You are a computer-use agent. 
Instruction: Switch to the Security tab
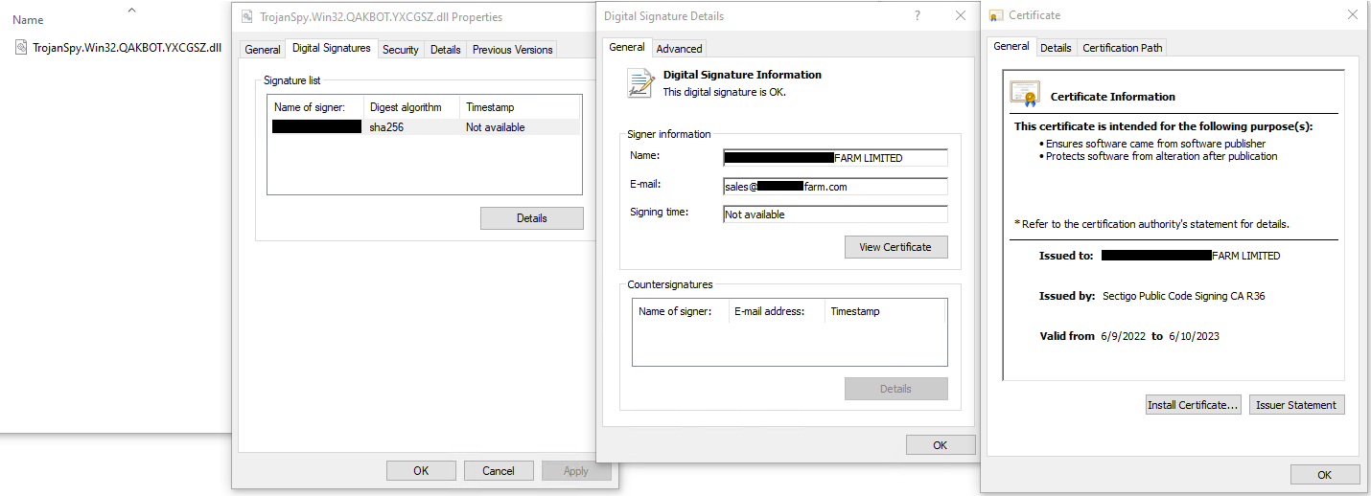click(x=400, y=49)
